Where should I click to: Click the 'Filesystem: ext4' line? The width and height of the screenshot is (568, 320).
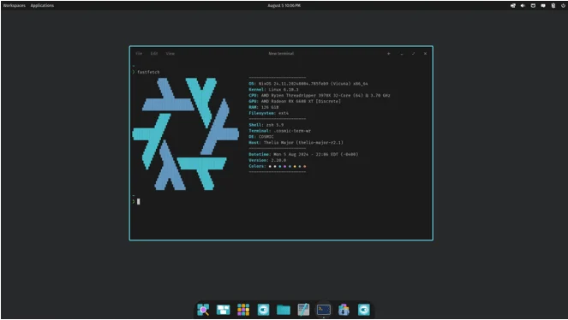coord(268,113)
